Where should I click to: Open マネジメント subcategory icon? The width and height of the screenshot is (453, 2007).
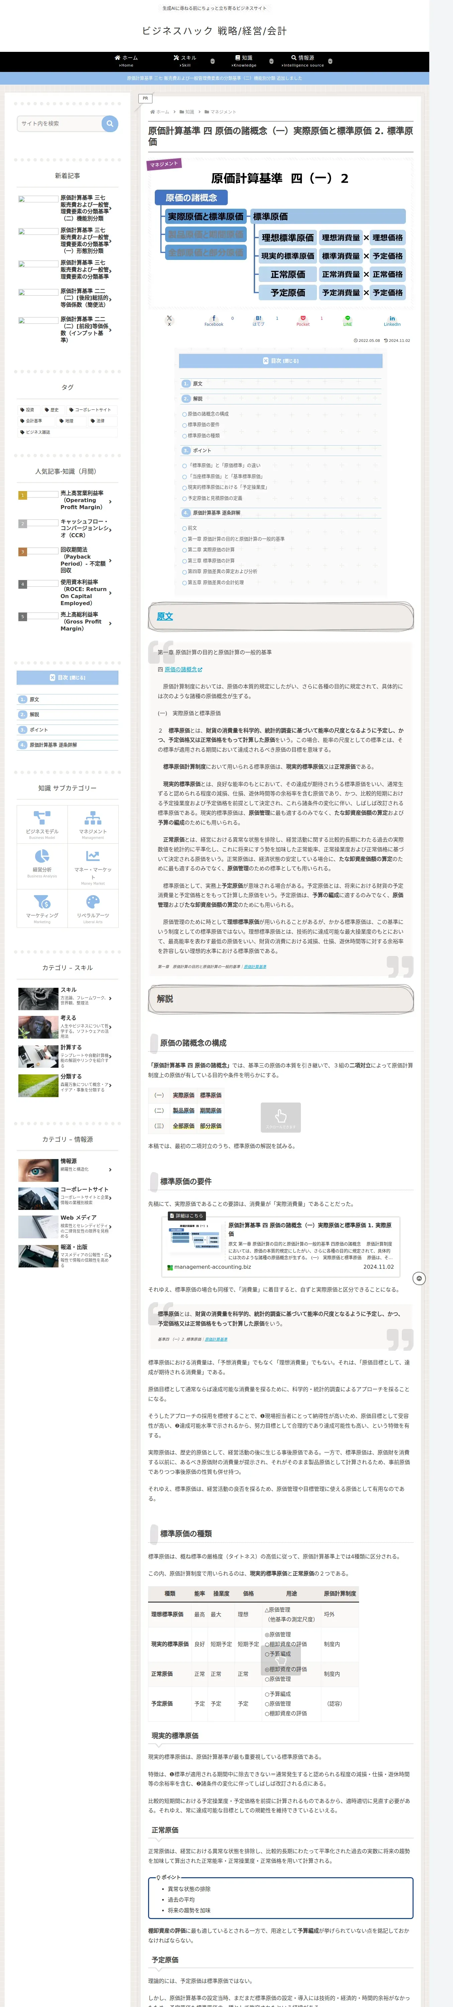coord(93,824)
